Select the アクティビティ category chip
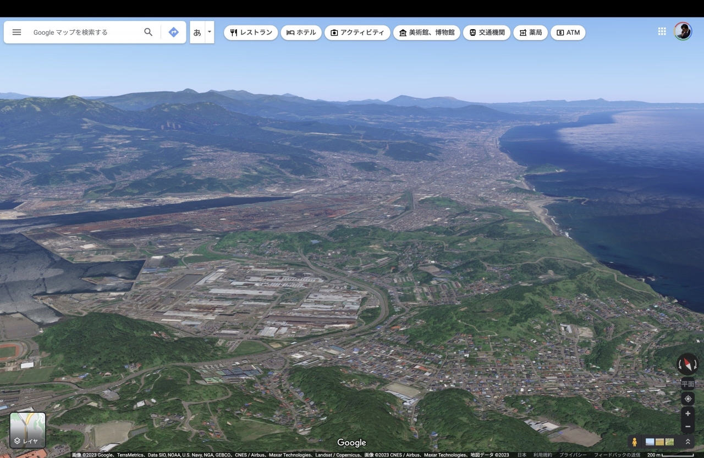704x458 pixels. pos(358,32)
